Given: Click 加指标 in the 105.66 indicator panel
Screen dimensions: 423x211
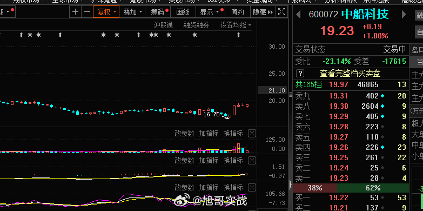Looking at the screenshot, I should 209,187.
